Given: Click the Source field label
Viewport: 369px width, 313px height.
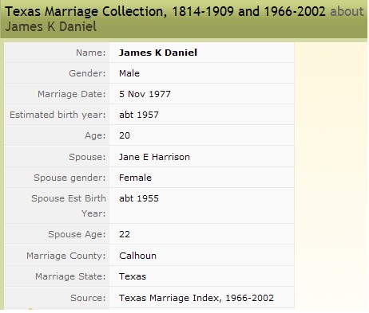Looking at the screenshot, I should (88, 298).
